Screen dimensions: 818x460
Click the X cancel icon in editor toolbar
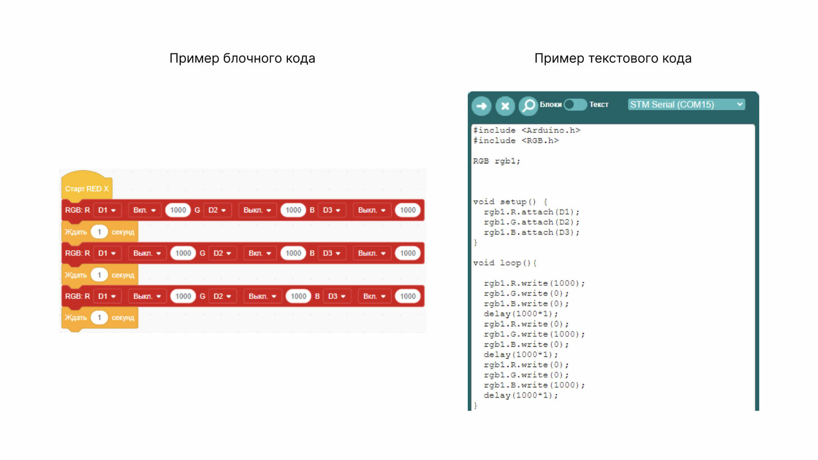pos(505,106)
